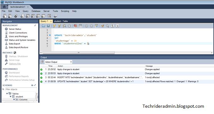Collapse the Tables tree node
Screen dimensions: 214x114
click(7, 94)
